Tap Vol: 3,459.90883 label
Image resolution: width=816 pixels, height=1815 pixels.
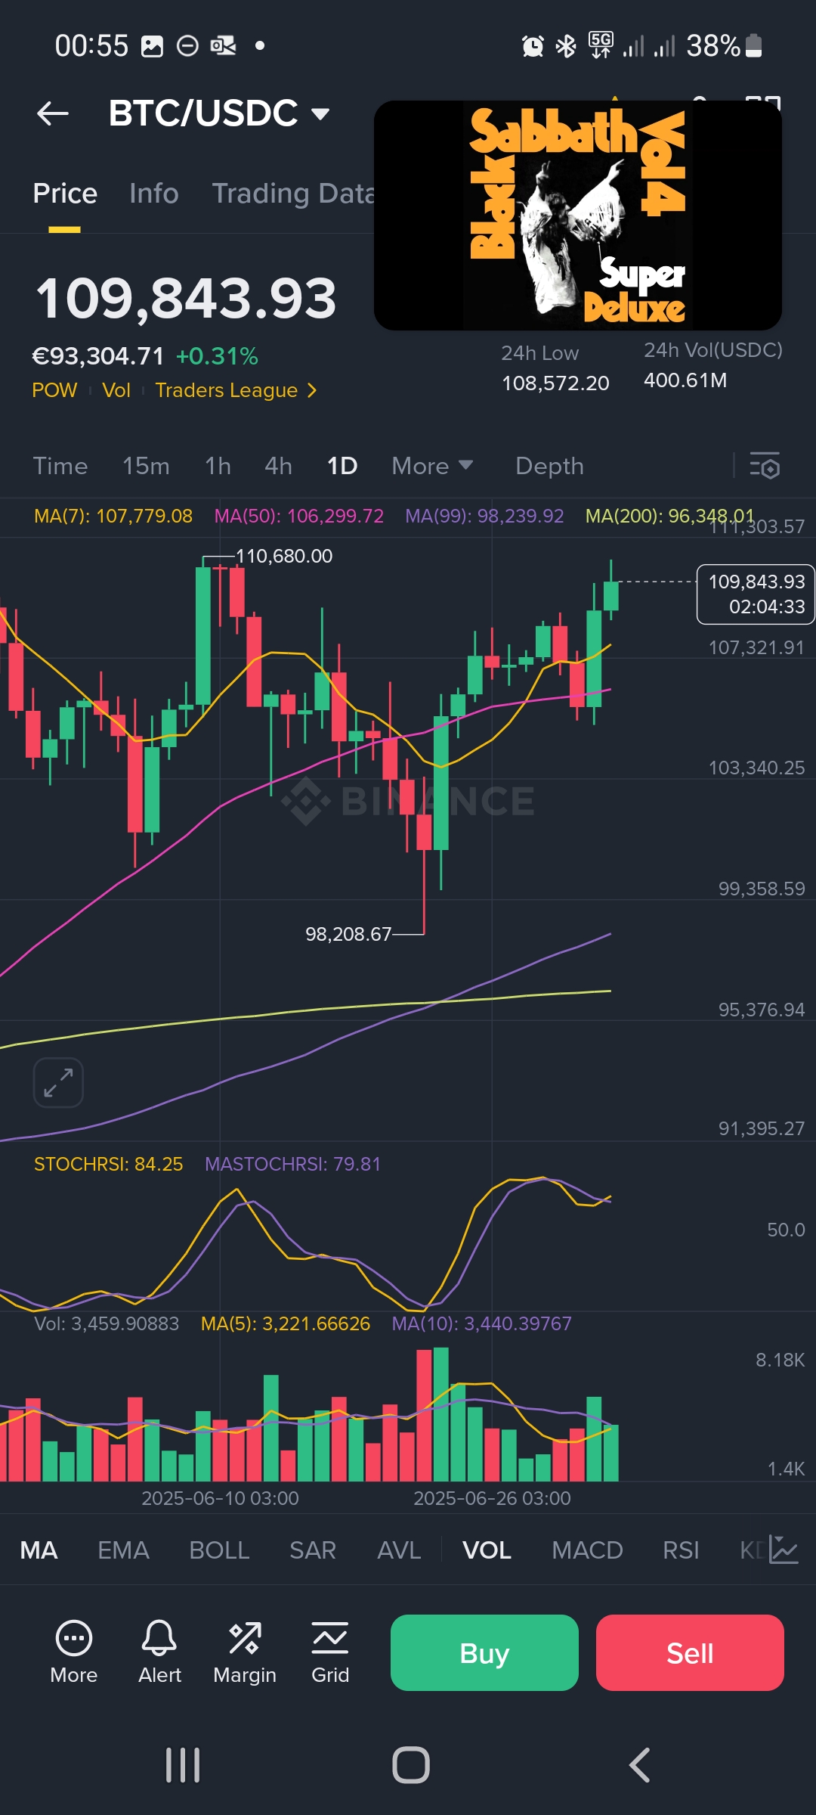pos(107,1323)
